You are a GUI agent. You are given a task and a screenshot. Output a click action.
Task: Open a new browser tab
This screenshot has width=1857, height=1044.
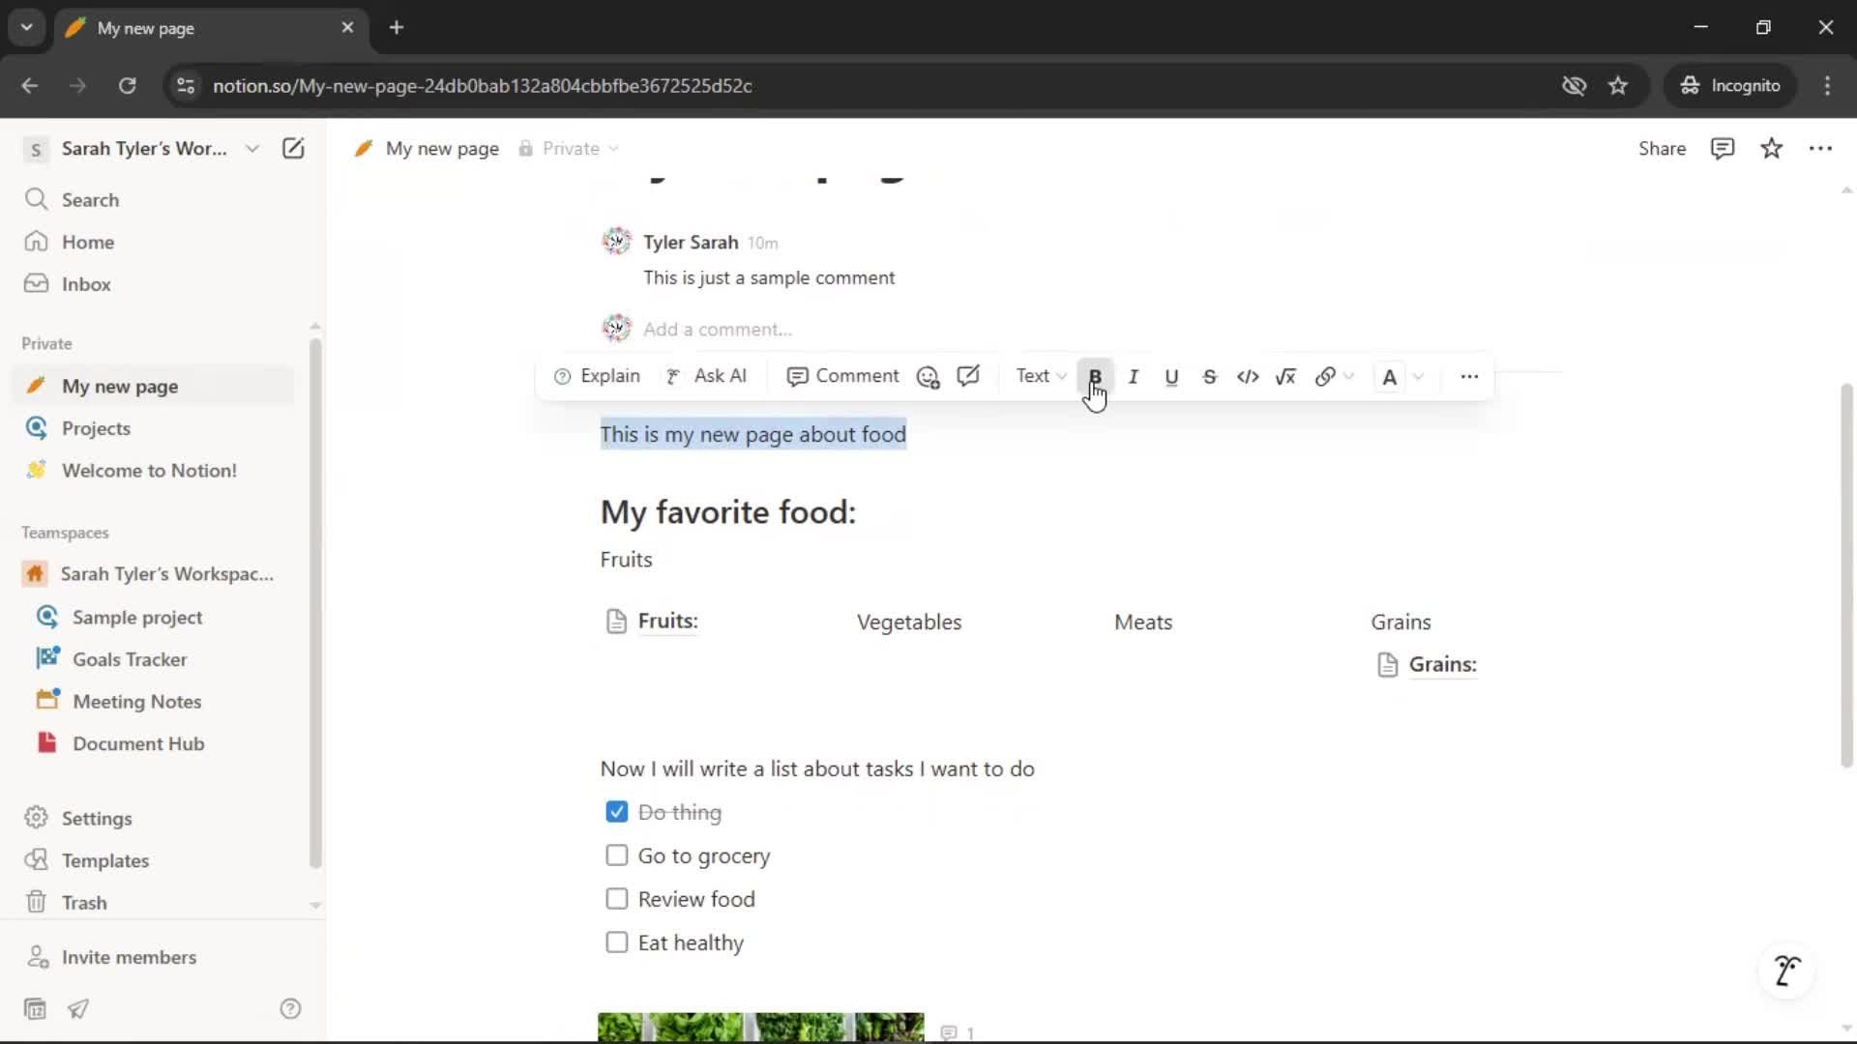[x=397, y=28]
